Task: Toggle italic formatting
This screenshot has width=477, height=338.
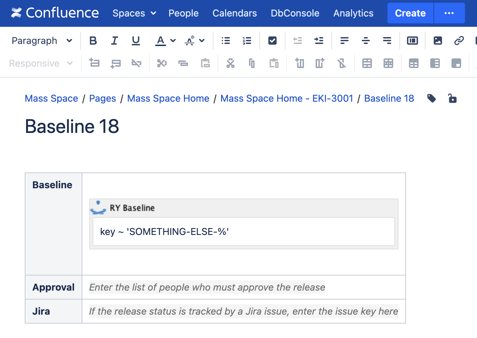Action: pos(114,41)
